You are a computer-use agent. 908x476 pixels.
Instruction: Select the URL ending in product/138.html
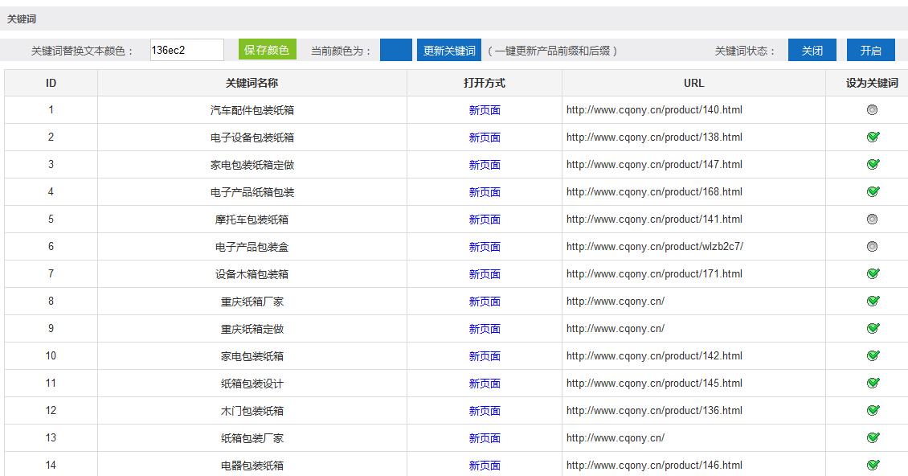click(654, 137)
